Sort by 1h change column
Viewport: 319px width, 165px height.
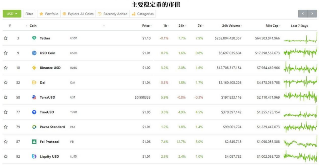(166, 26)
